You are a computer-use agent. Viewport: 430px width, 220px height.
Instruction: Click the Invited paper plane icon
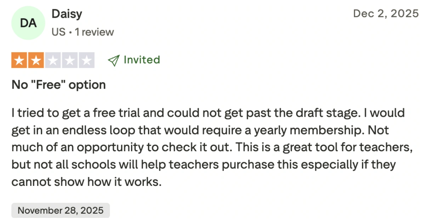point(113,60)
